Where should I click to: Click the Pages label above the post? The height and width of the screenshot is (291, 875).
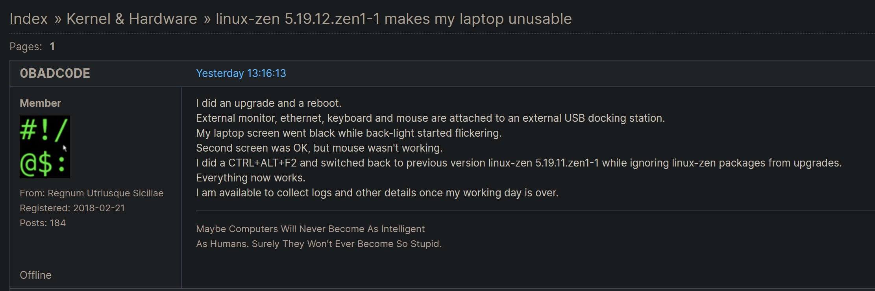click(x=25, y=46)
